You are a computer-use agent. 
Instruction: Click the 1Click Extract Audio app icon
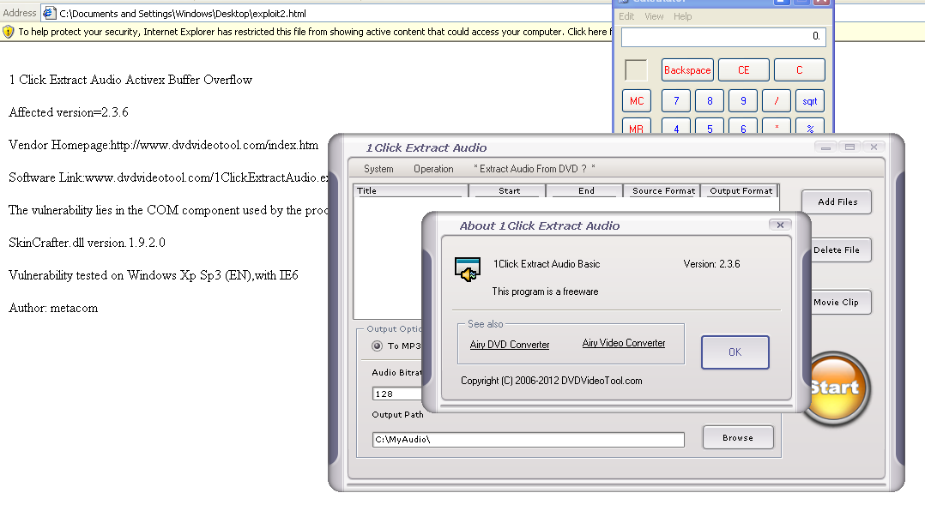[468, 269]
